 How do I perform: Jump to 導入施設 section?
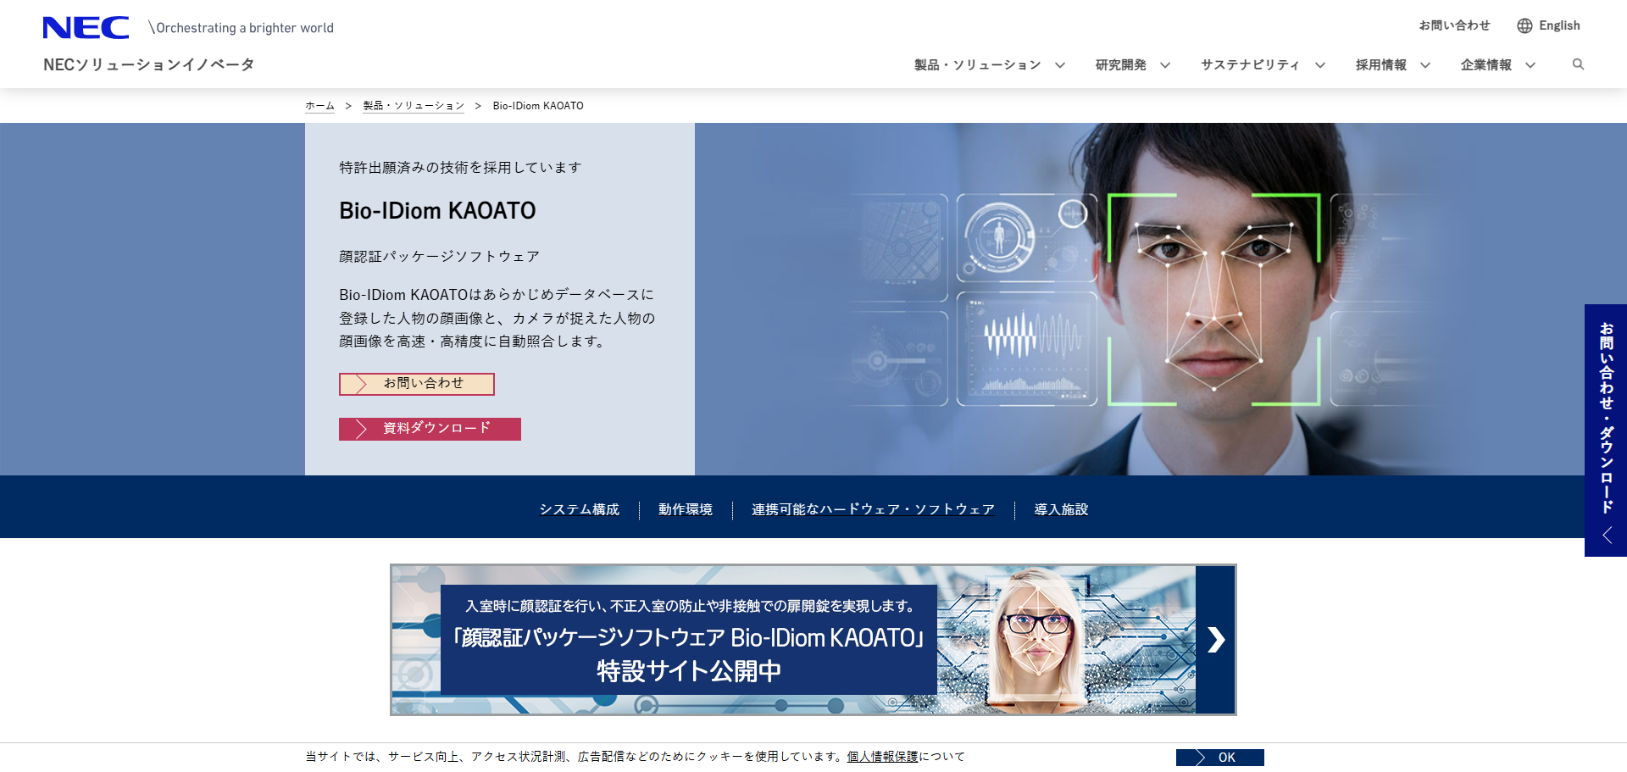point(1061,509)
